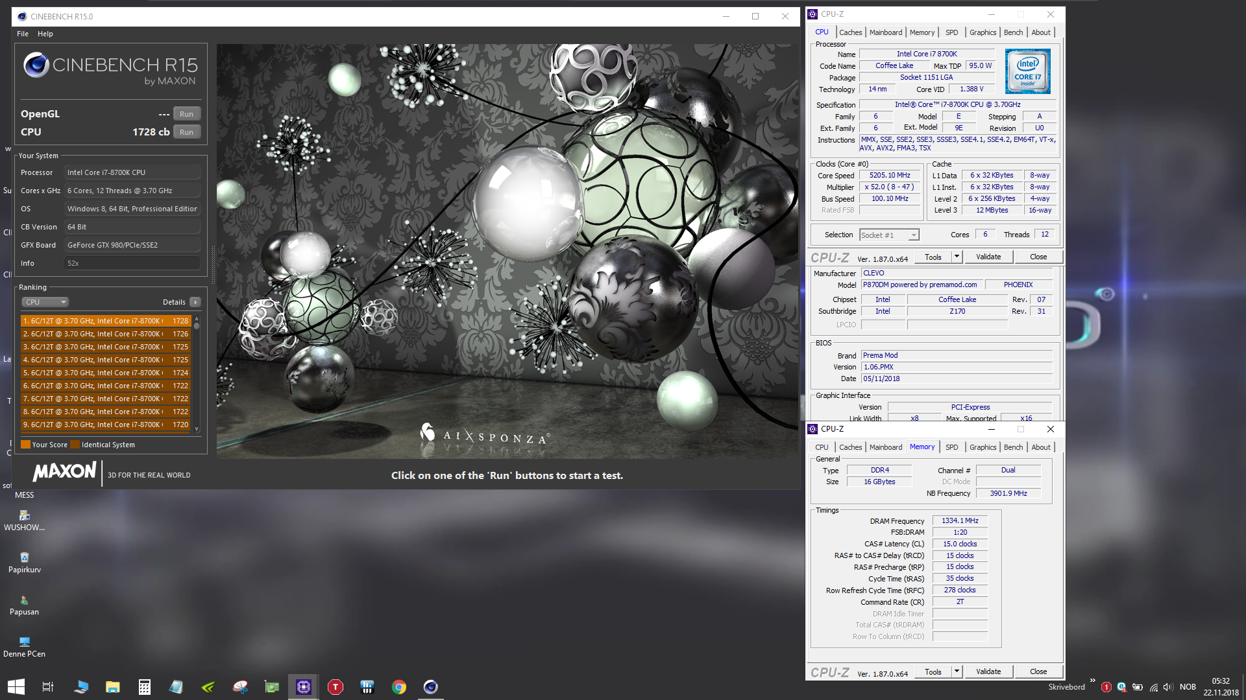Click Tools button in lower CPU-Z window

pyautogui.click(x=933, y=671)
